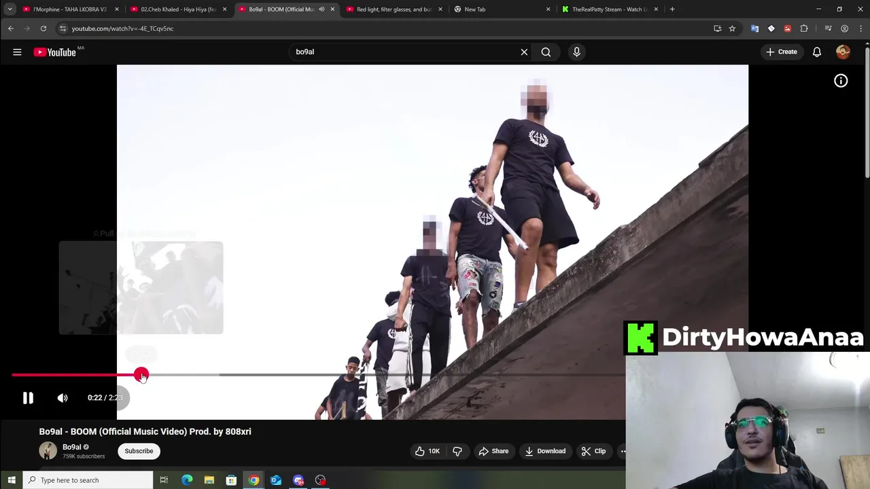Open Outlook from the taskbar
Screen dimensions: 870x489
click(x=276, y=480)
